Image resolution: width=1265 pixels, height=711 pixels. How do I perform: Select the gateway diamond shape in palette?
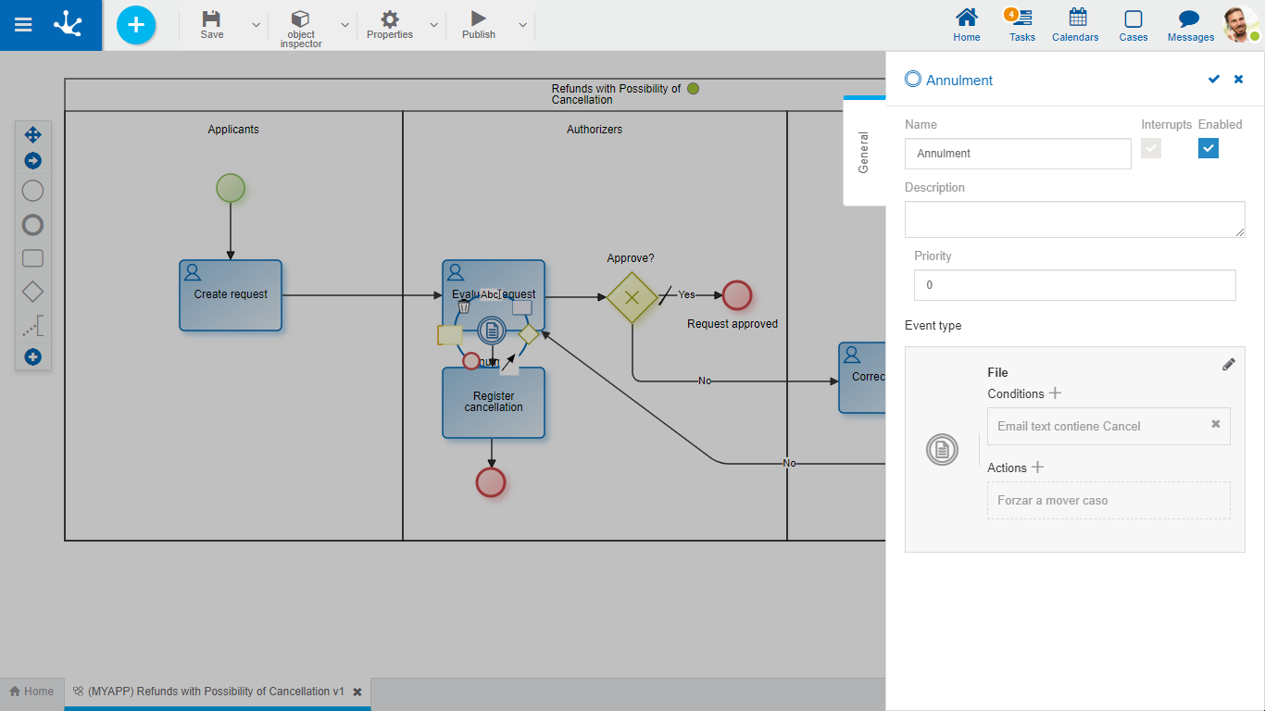click(32, 293)
